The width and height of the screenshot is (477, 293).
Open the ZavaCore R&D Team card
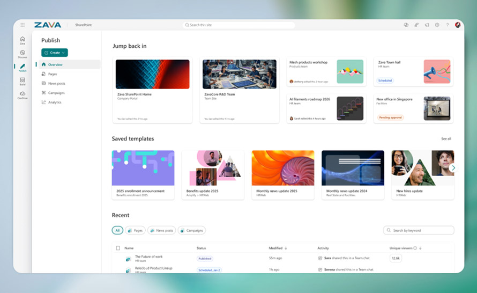coord(240,90)
